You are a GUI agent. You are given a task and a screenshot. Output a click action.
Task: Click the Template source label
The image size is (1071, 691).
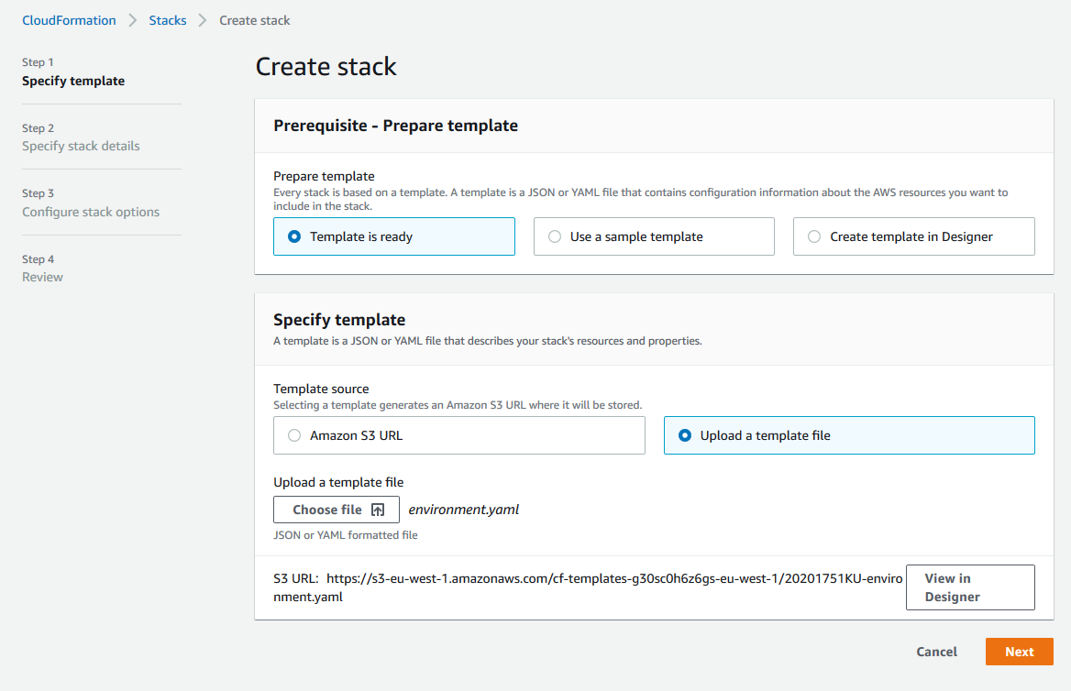[x=321, y=389]
